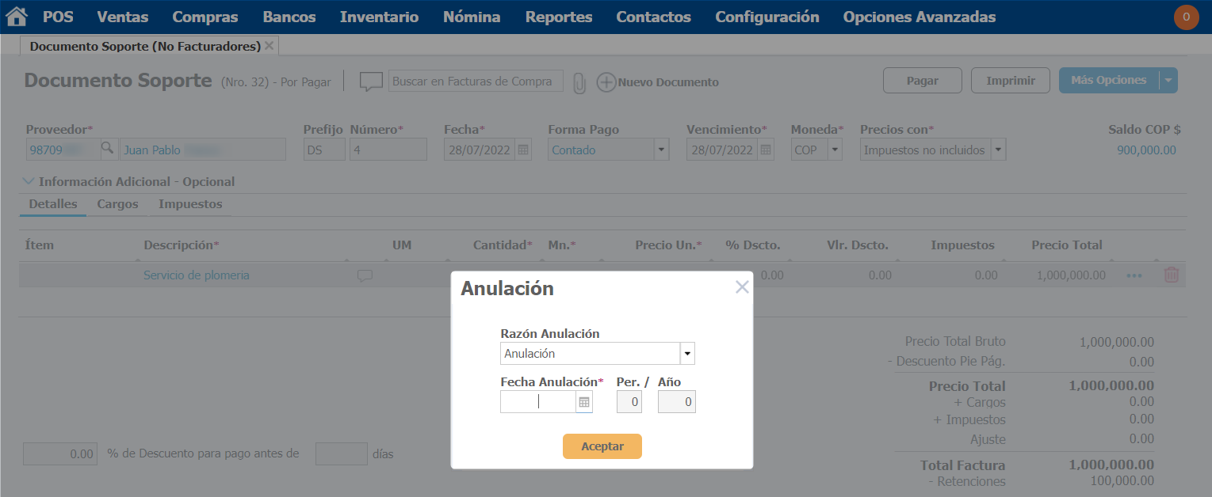Screen dimensions: 1212x497
Task: Click the Nuevo Documento plus icon
Action: tap(606, 82)
